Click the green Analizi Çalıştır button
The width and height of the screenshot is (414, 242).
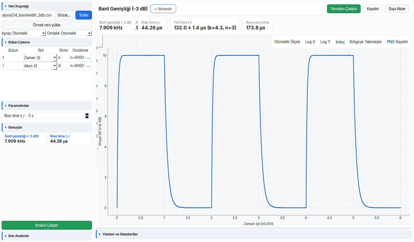point(47,225)
